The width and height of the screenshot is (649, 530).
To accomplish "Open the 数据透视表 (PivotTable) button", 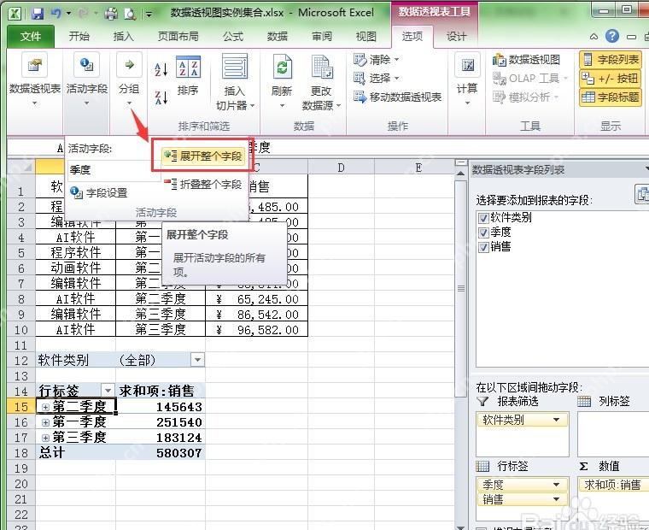I will click(x=35, y=79).
